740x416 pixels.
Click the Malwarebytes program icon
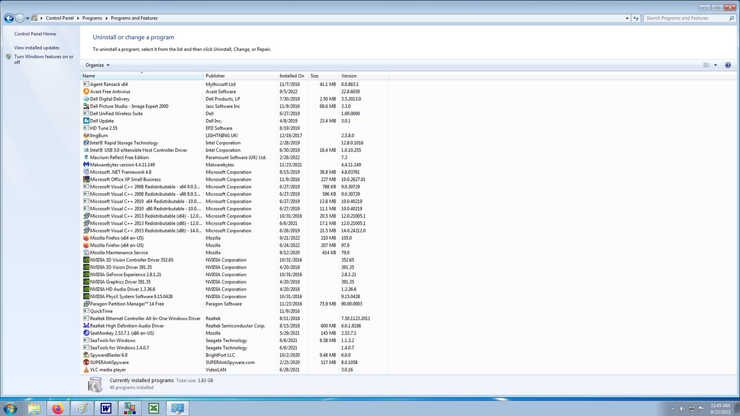86,165
